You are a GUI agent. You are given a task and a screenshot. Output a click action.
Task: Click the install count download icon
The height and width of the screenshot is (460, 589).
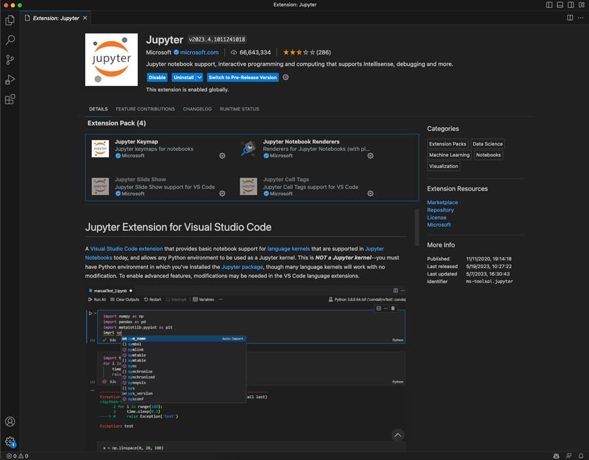click(x=234, y=52)
